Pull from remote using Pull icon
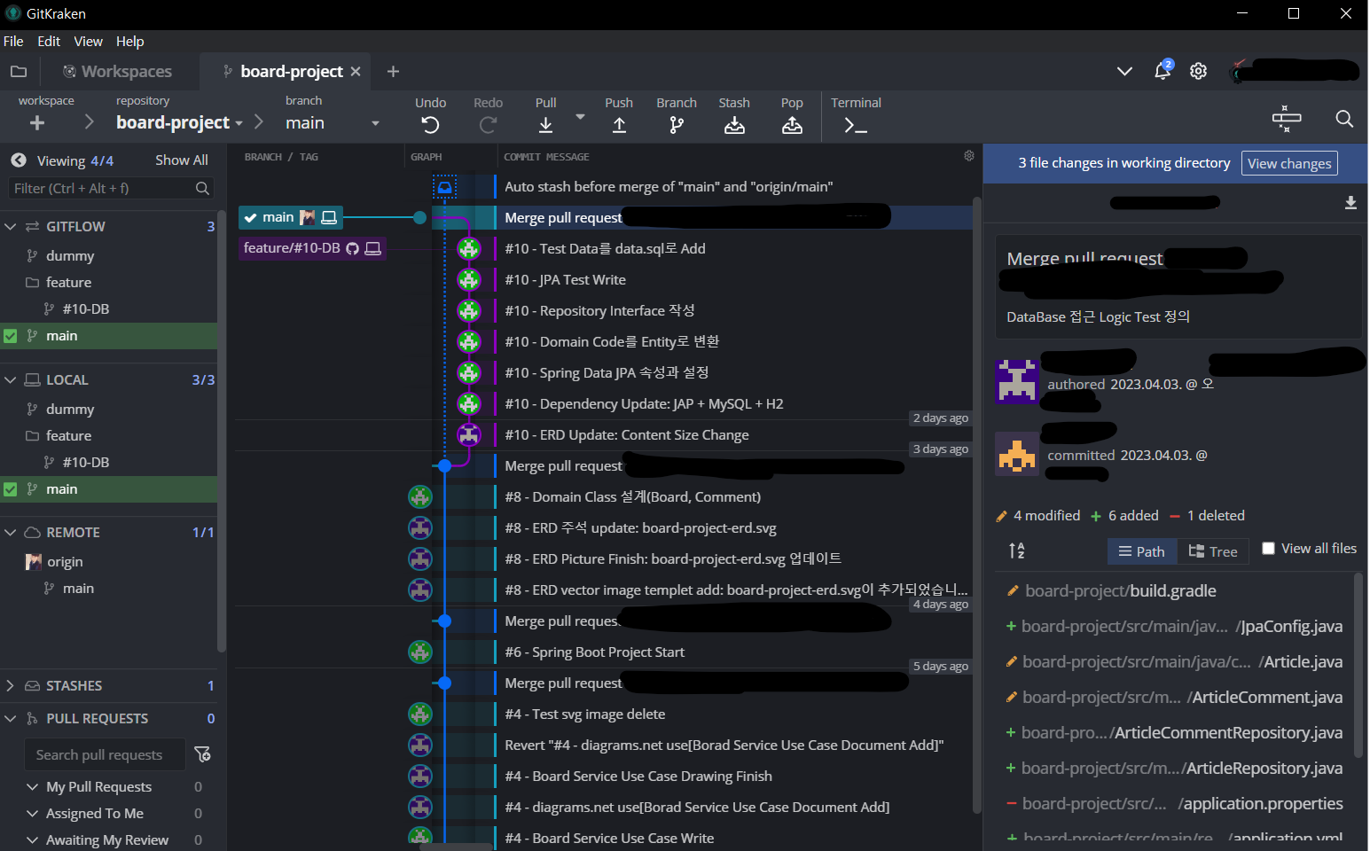Image resolution: width=1370 pixels, height=851 pixels. (545, 125)
